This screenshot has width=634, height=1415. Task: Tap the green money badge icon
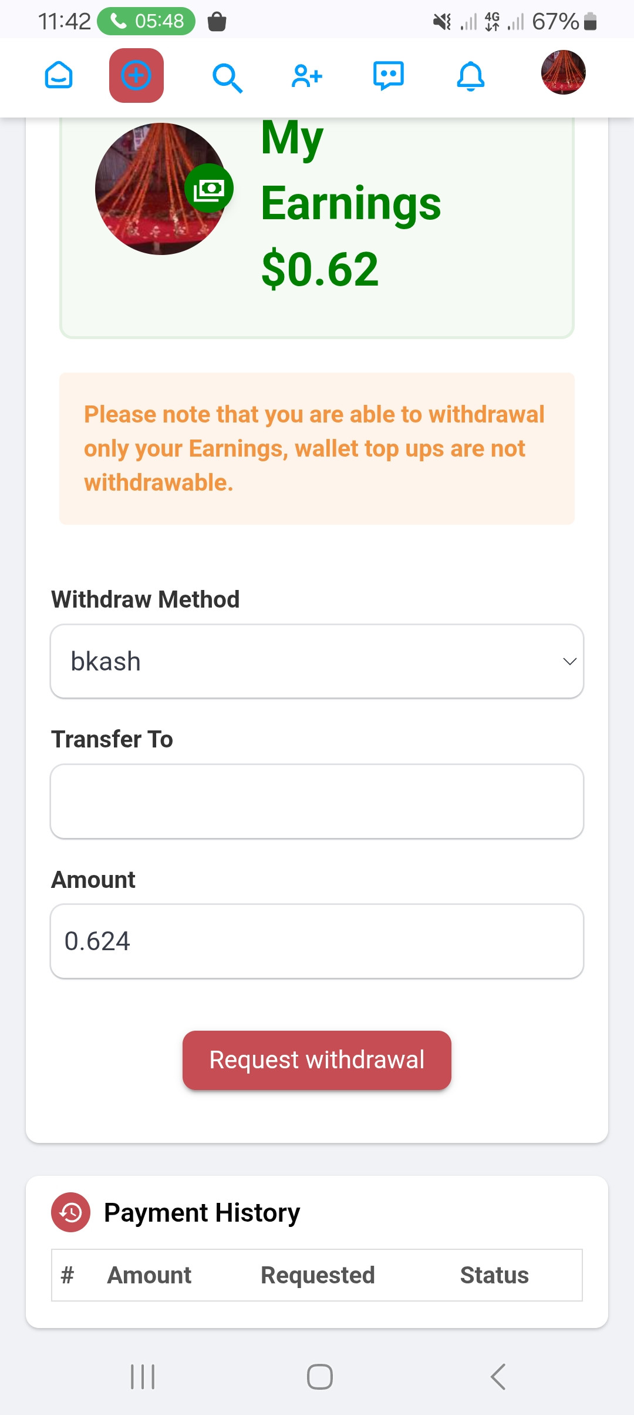pos(209,189)
